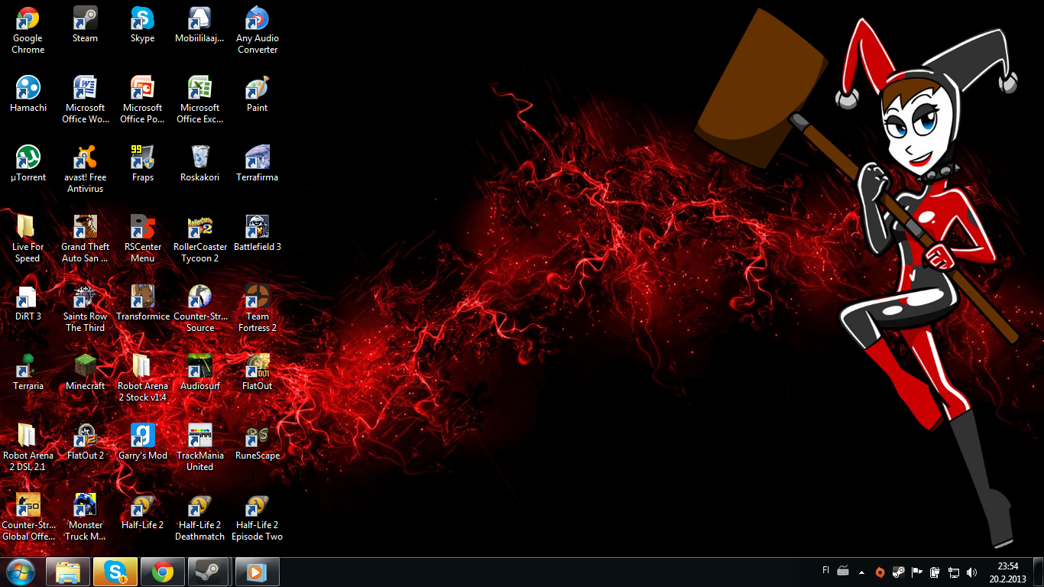Viewport: 1044px width, 587px height.
Task: Select the Terrafirma desktop icon
Action: click(x=258, y=164)
